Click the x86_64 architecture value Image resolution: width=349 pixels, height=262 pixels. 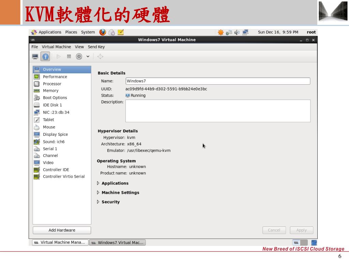coord(134,144)
